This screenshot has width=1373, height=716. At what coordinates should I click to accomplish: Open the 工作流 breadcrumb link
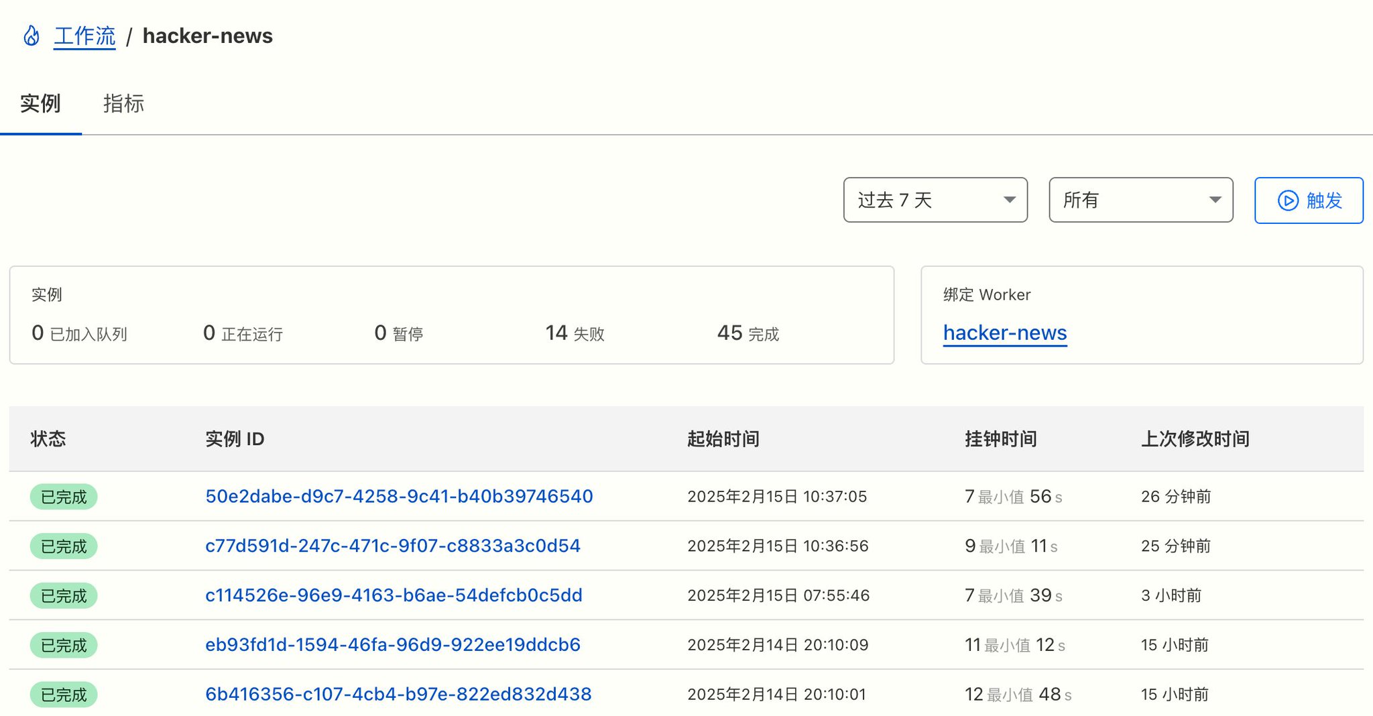(x=84, y=36)
